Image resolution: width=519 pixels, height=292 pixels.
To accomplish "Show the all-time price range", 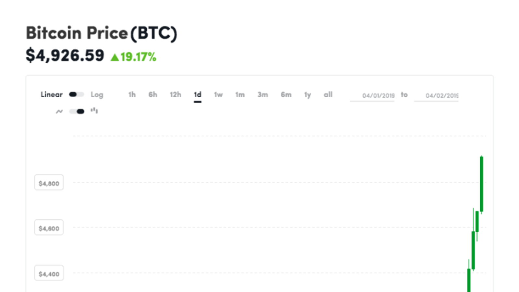I will click(x=328, y=95).
